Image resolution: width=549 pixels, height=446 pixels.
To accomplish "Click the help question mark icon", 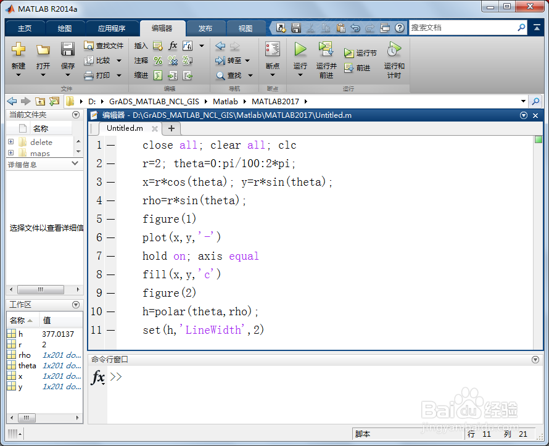I will (400, 28).
